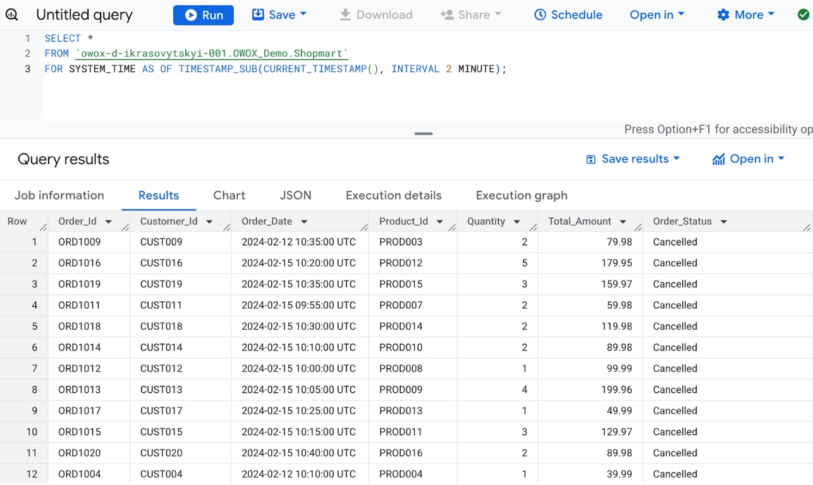Click the green query validation checkmark
813x485 pixels.
coord(803,15)
